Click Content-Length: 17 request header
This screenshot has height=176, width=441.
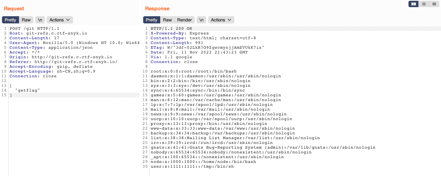point(35,38)
